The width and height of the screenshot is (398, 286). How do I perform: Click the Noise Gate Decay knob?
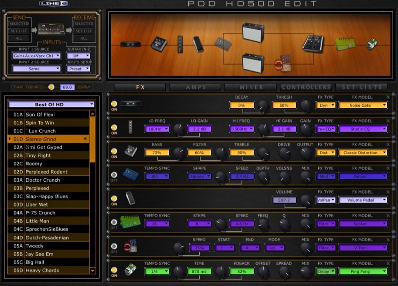tap(263, 106)
